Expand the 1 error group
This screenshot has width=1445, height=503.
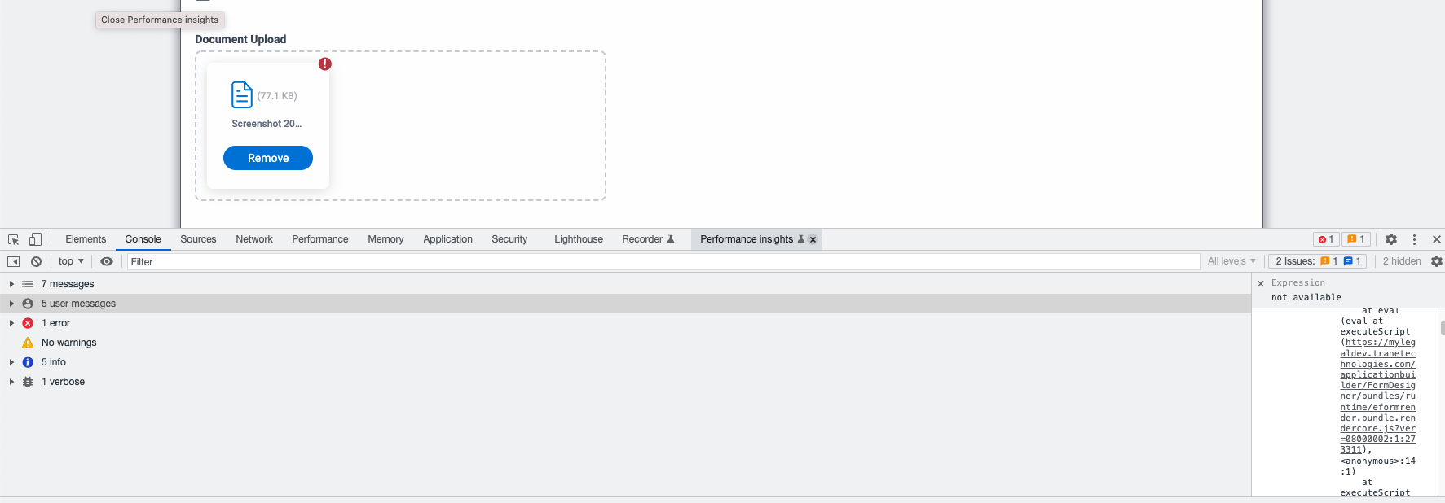click(x=11, y=323)
